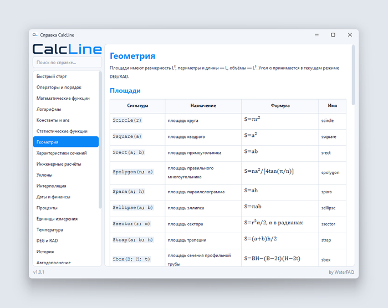Open Характеристики сечений topic
The height and width of the screenshot is (308, 388).
pos(65,153)
